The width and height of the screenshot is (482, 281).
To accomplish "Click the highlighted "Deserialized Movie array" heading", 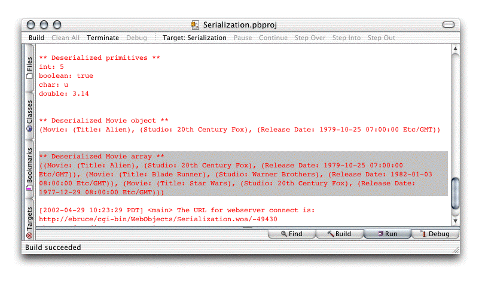I will click(102, 157).
